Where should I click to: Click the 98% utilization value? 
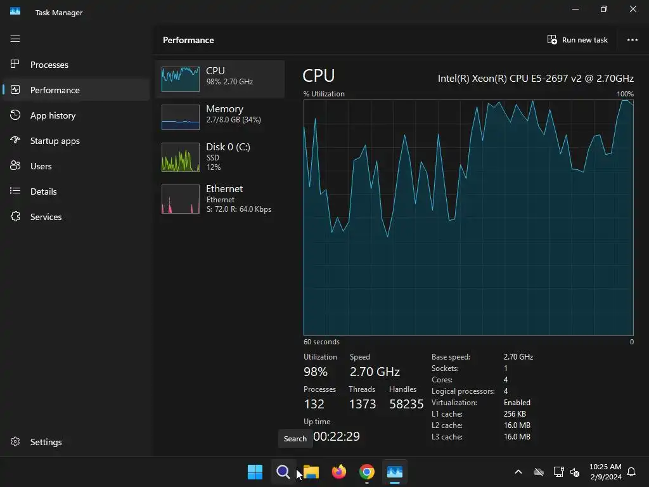click(x=316, y=372)
